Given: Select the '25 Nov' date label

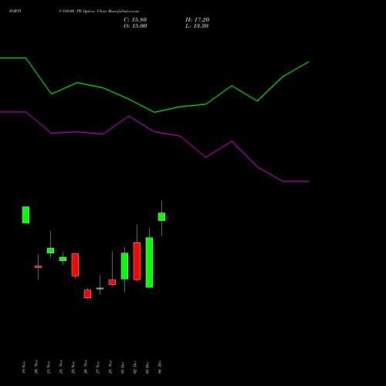Looking at the screenshot, I should [x=73, y=367].
